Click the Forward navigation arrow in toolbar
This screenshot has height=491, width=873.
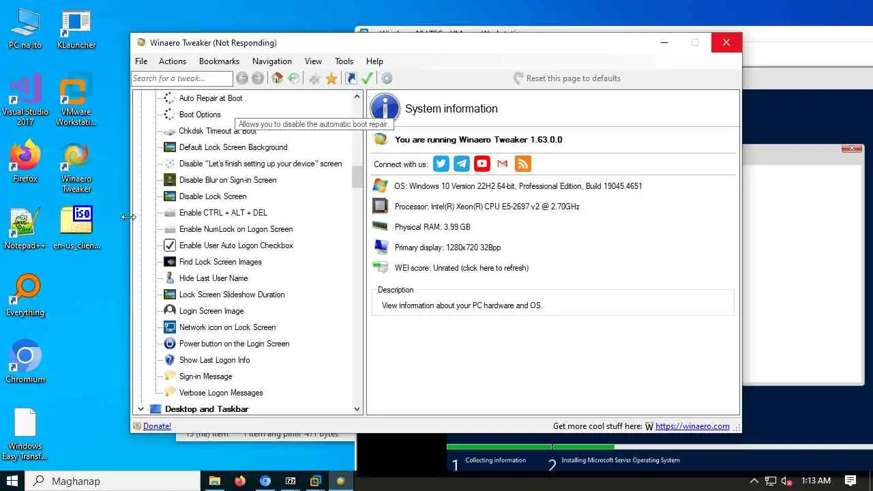pos(258,78)
